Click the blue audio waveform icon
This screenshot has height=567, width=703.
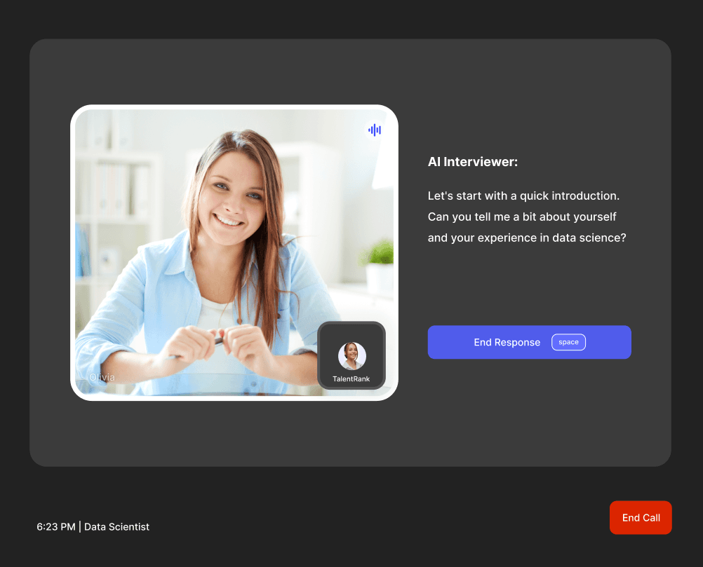(375, 130)
